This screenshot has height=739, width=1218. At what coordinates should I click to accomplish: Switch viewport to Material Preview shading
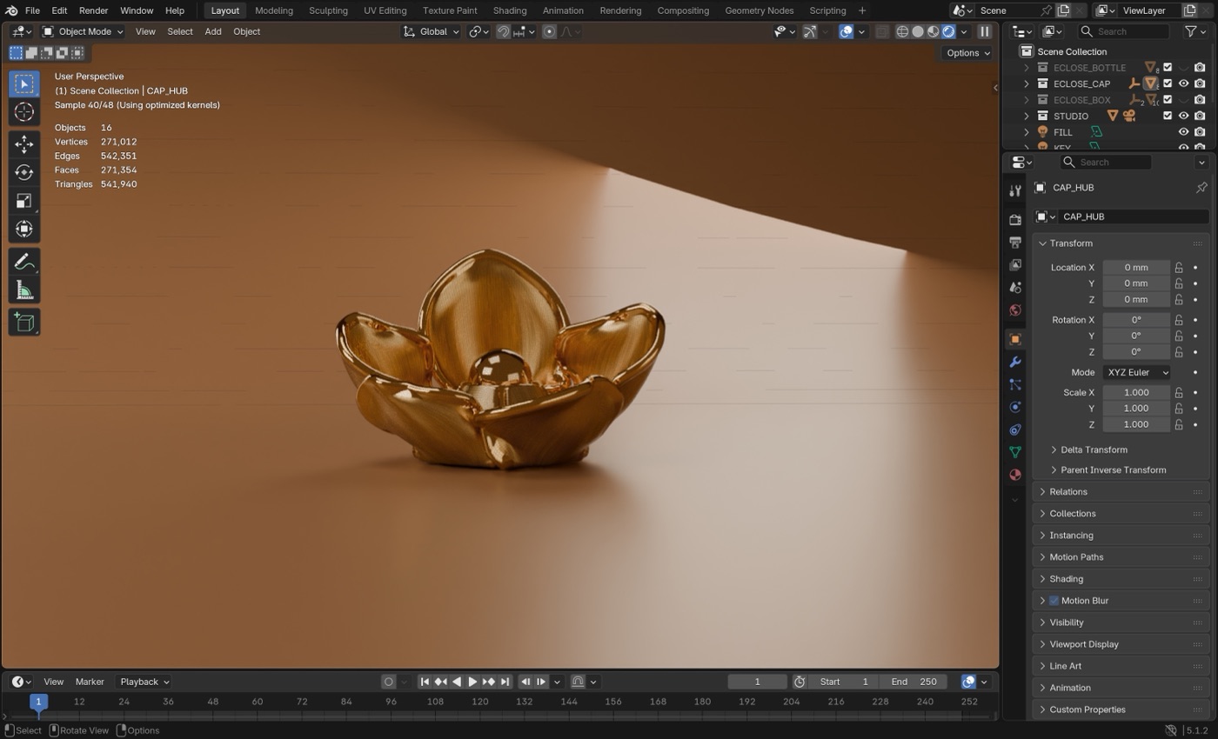pos(934,31)
